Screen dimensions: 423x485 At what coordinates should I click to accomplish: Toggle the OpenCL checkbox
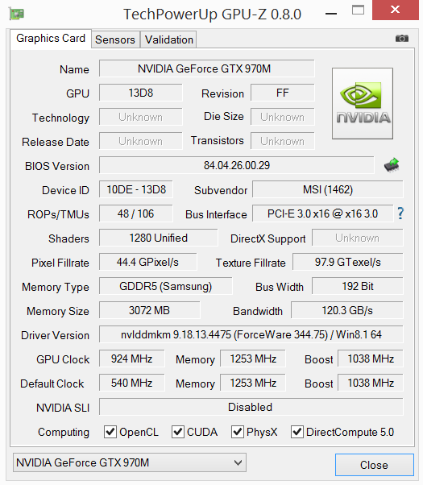tap(110, 432)
